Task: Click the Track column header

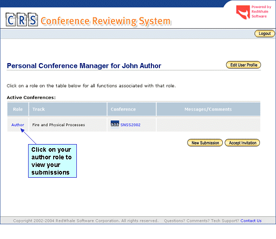Action: pos(39,109)
